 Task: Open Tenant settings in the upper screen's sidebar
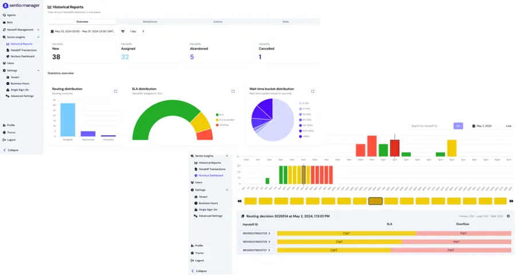click(13, 77)
